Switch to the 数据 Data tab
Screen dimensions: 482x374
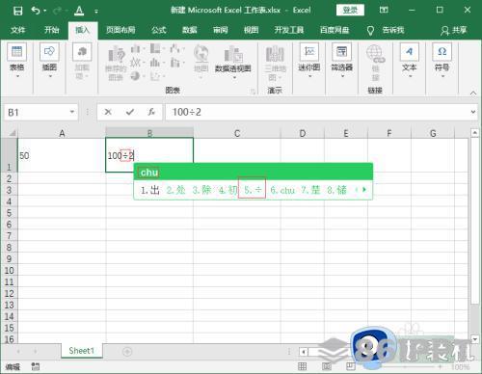[190, 30]
